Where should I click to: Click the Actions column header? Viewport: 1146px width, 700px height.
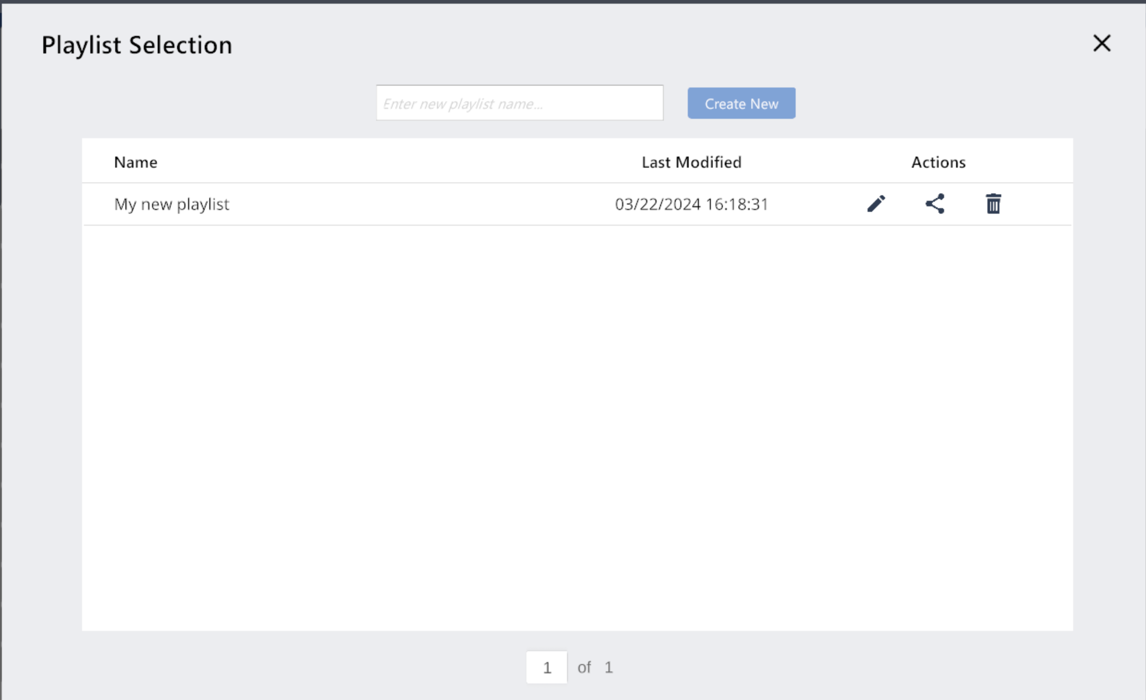(x=938, y=162)
